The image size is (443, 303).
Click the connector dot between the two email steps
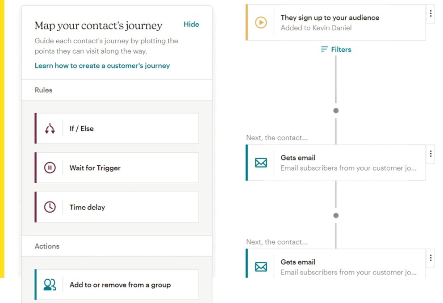336,215
